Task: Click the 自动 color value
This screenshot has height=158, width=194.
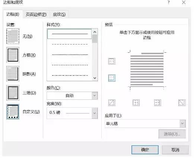Action: (x=70, y=96)
